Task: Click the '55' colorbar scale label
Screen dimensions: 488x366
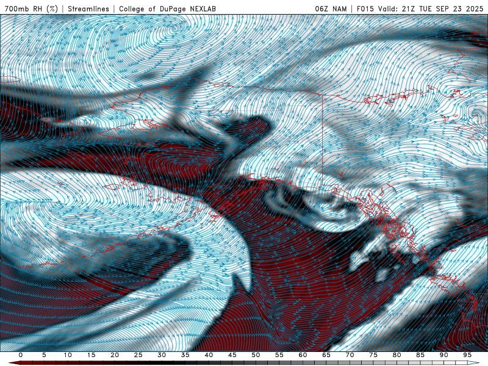Action: [279, 355]
